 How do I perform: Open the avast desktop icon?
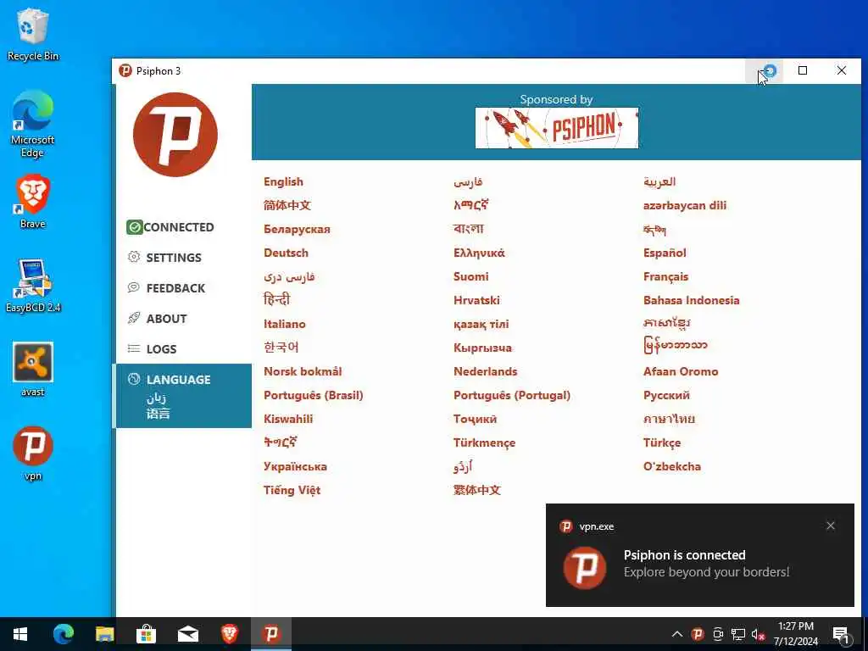[33, 370]
